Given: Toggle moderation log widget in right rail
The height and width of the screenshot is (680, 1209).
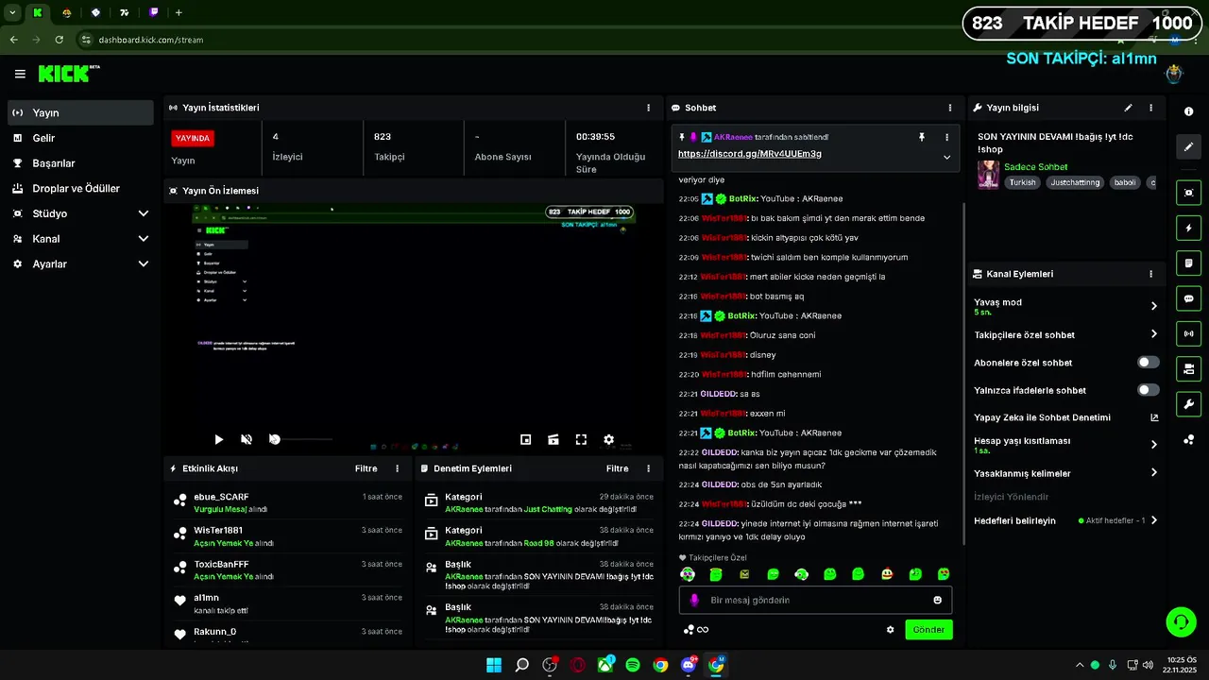Looking at the screenshot, I should click(1188, 263).
